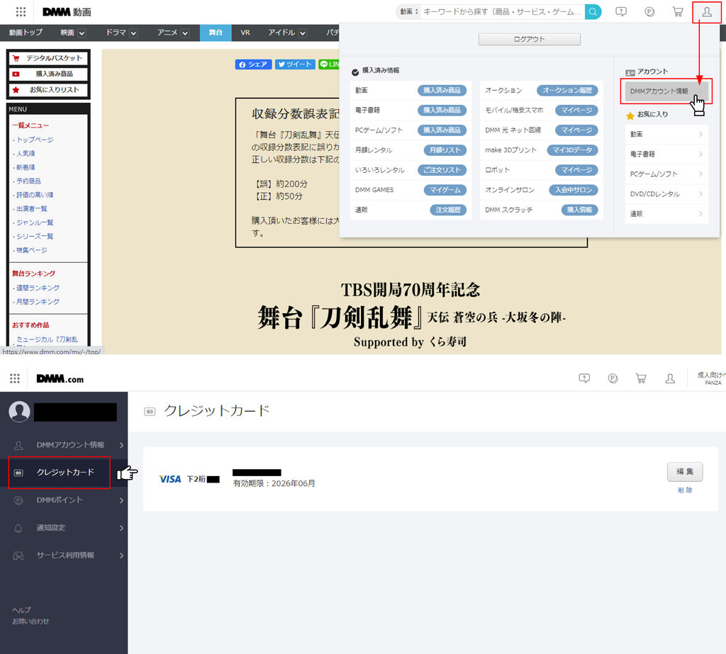This screenshot has height=654, width=726.
Task: Click the search magnifier button
Action: (x=593, y=11)
